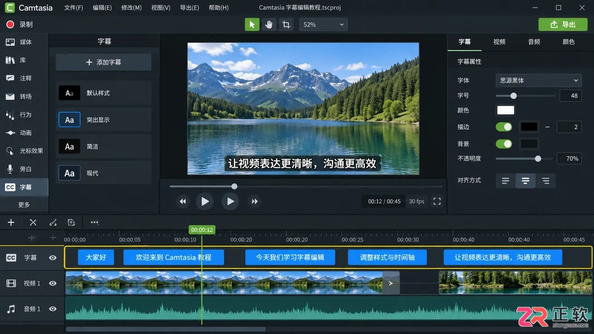594x334 pixels.
Task: Click the second play button
Action: (230, 201)
